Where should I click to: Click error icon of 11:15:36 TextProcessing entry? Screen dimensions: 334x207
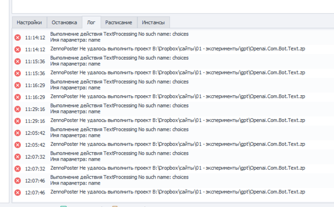[x=18, y=61]
